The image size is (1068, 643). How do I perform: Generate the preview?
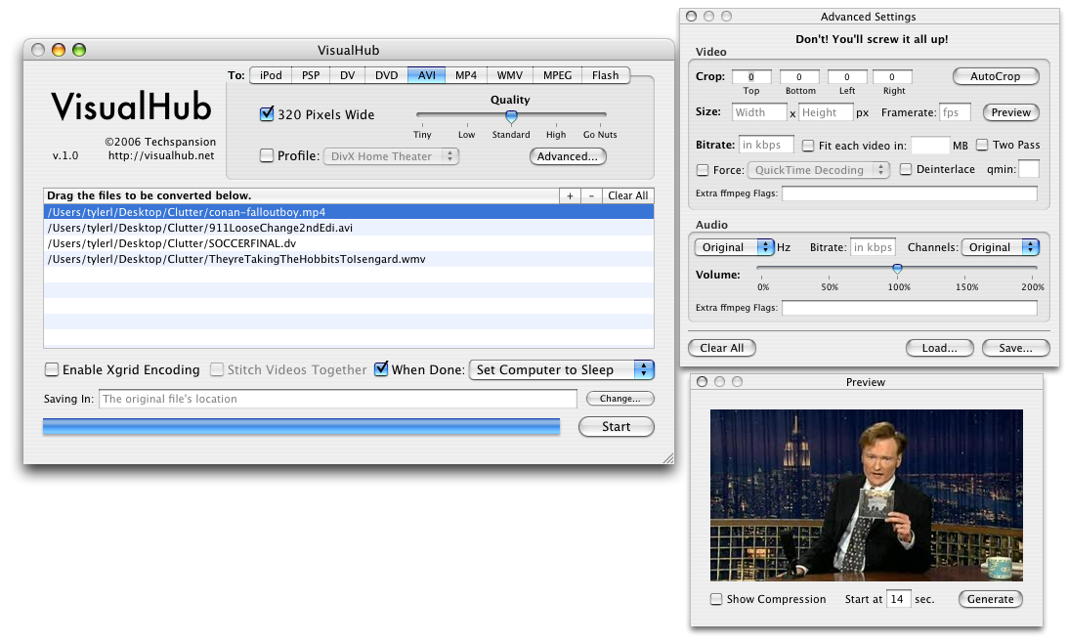tap(991, 599)
